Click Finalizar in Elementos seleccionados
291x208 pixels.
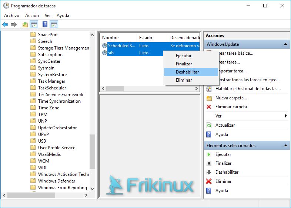tap(223, 163)
